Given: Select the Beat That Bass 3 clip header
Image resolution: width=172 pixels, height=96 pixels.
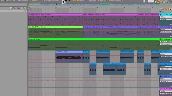Looking at the screenshot, I should coord(94,39).
